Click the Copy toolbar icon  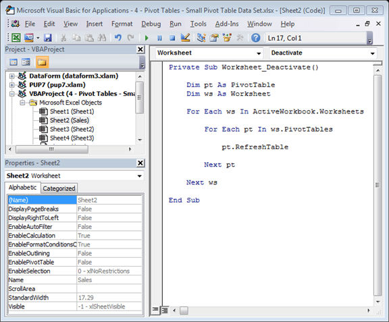coord(76,38)
